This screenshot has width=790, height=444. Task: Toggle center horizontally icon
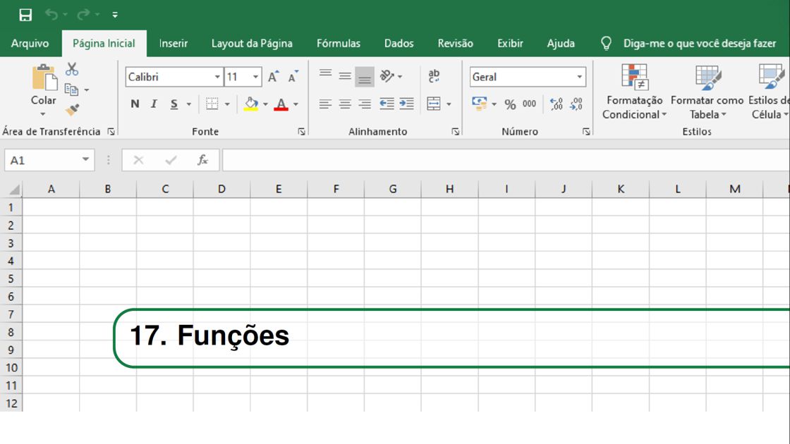point(345,104)
